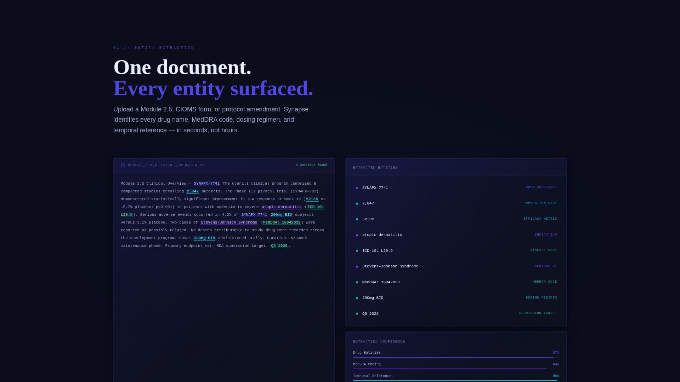Click highlighted '200mg BID' before the word 'subjects'
Viewport: 680px width, 382px height.
[282, 215]
